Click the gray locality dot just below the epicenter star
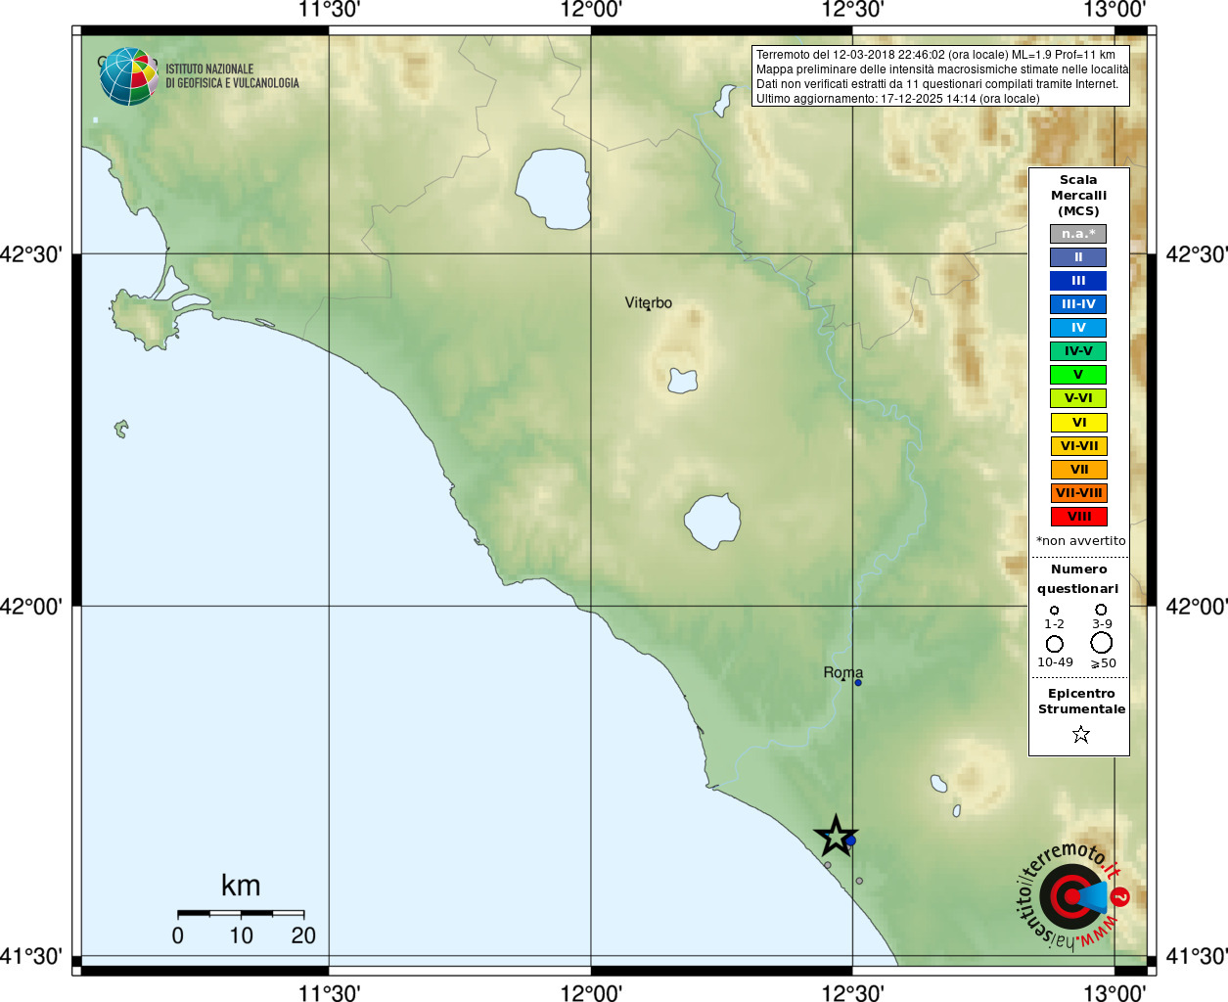Screen dimensions: 1228x1002 click(828, 865)
